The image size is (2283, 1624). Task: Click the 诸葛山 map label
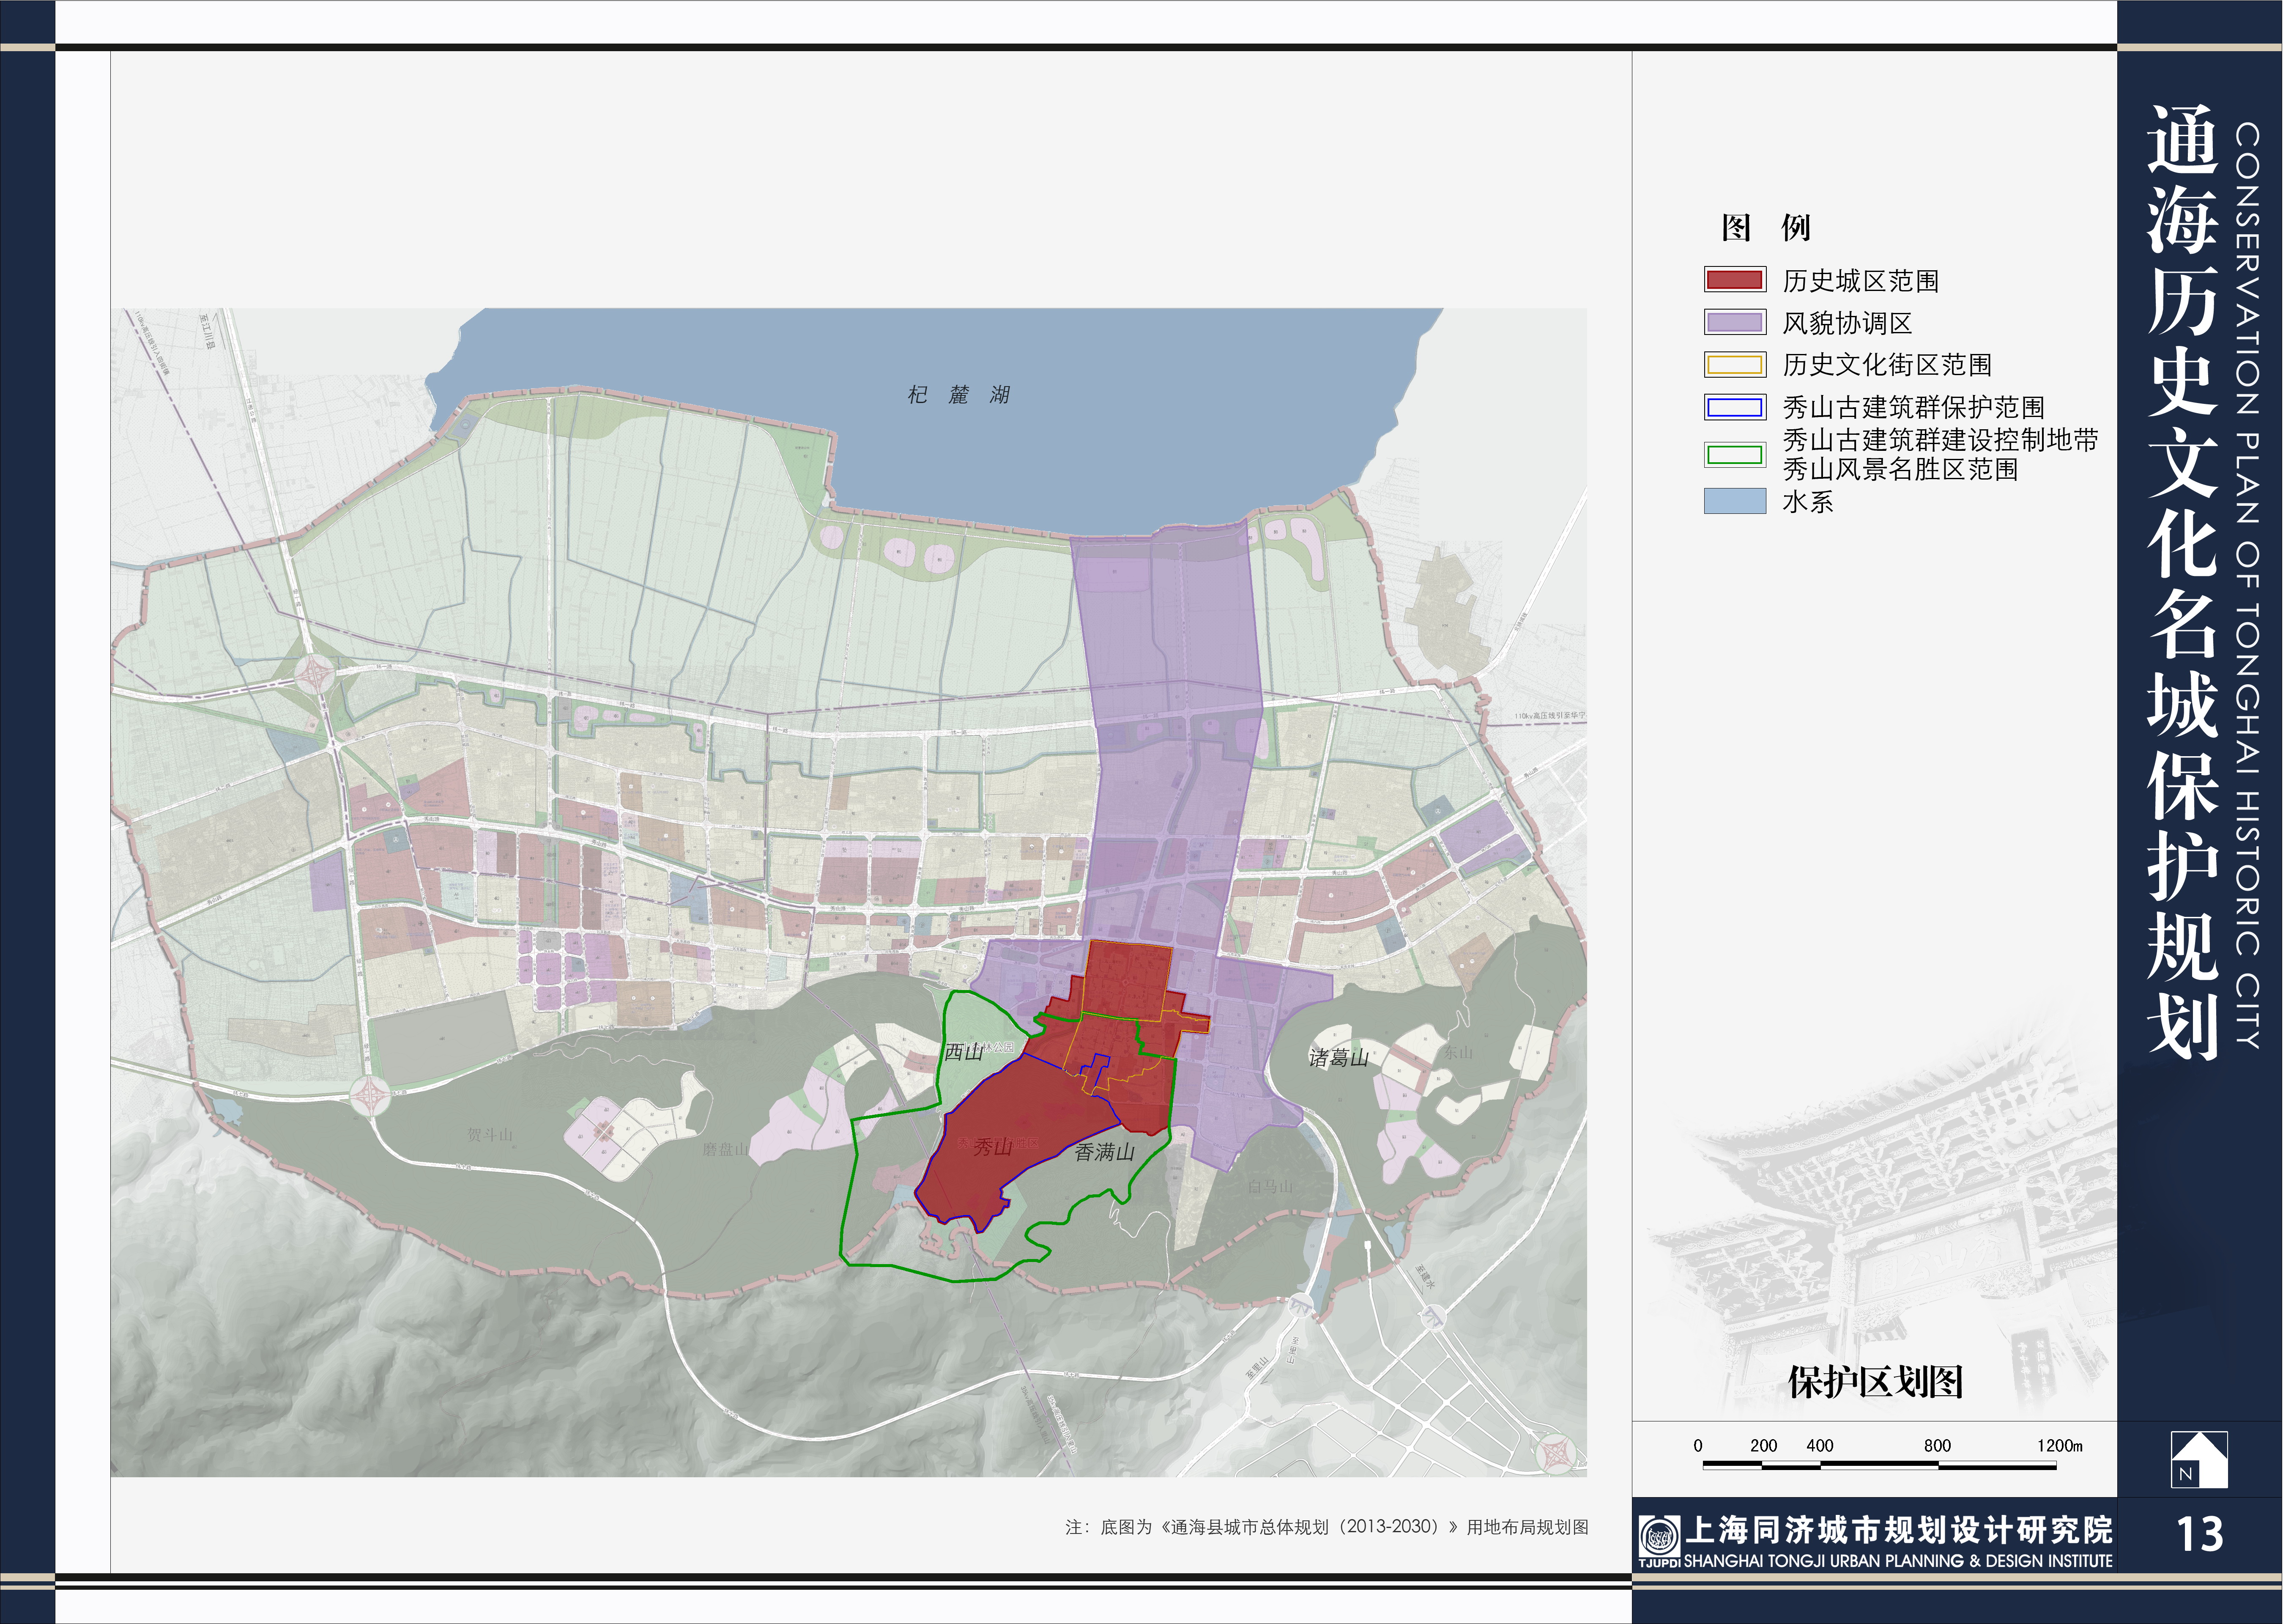pos(1339,1058)
